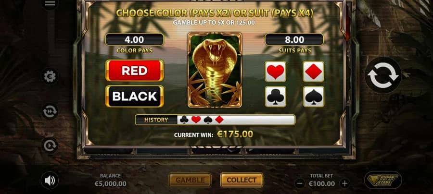The width and height of the screenshot is (433, 194).
Task: Click the total bet amount €100.00
Action: 322,183
